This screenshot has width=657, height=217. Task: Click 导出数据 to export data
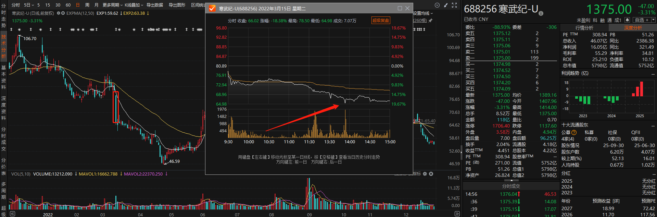[x=155, y=5]
